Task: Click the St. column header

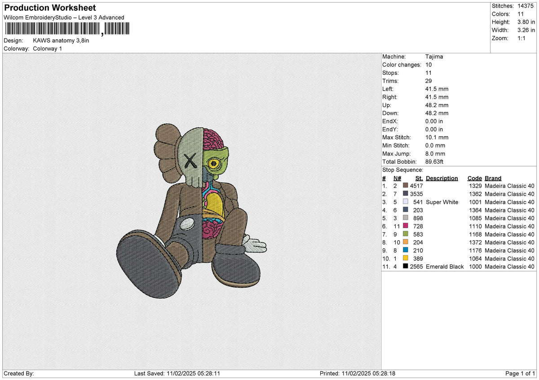Action: click(x=419, y=178)
